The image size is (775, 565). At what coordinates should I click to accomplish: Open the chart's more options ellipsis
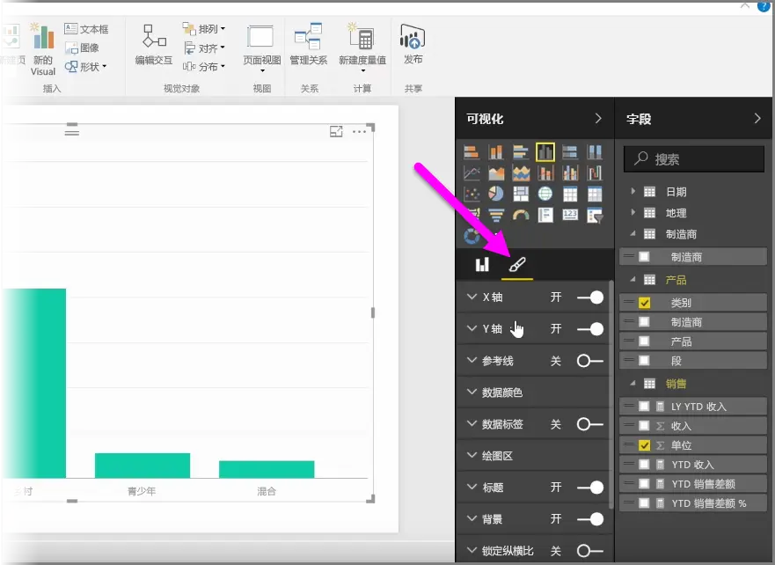359,131
